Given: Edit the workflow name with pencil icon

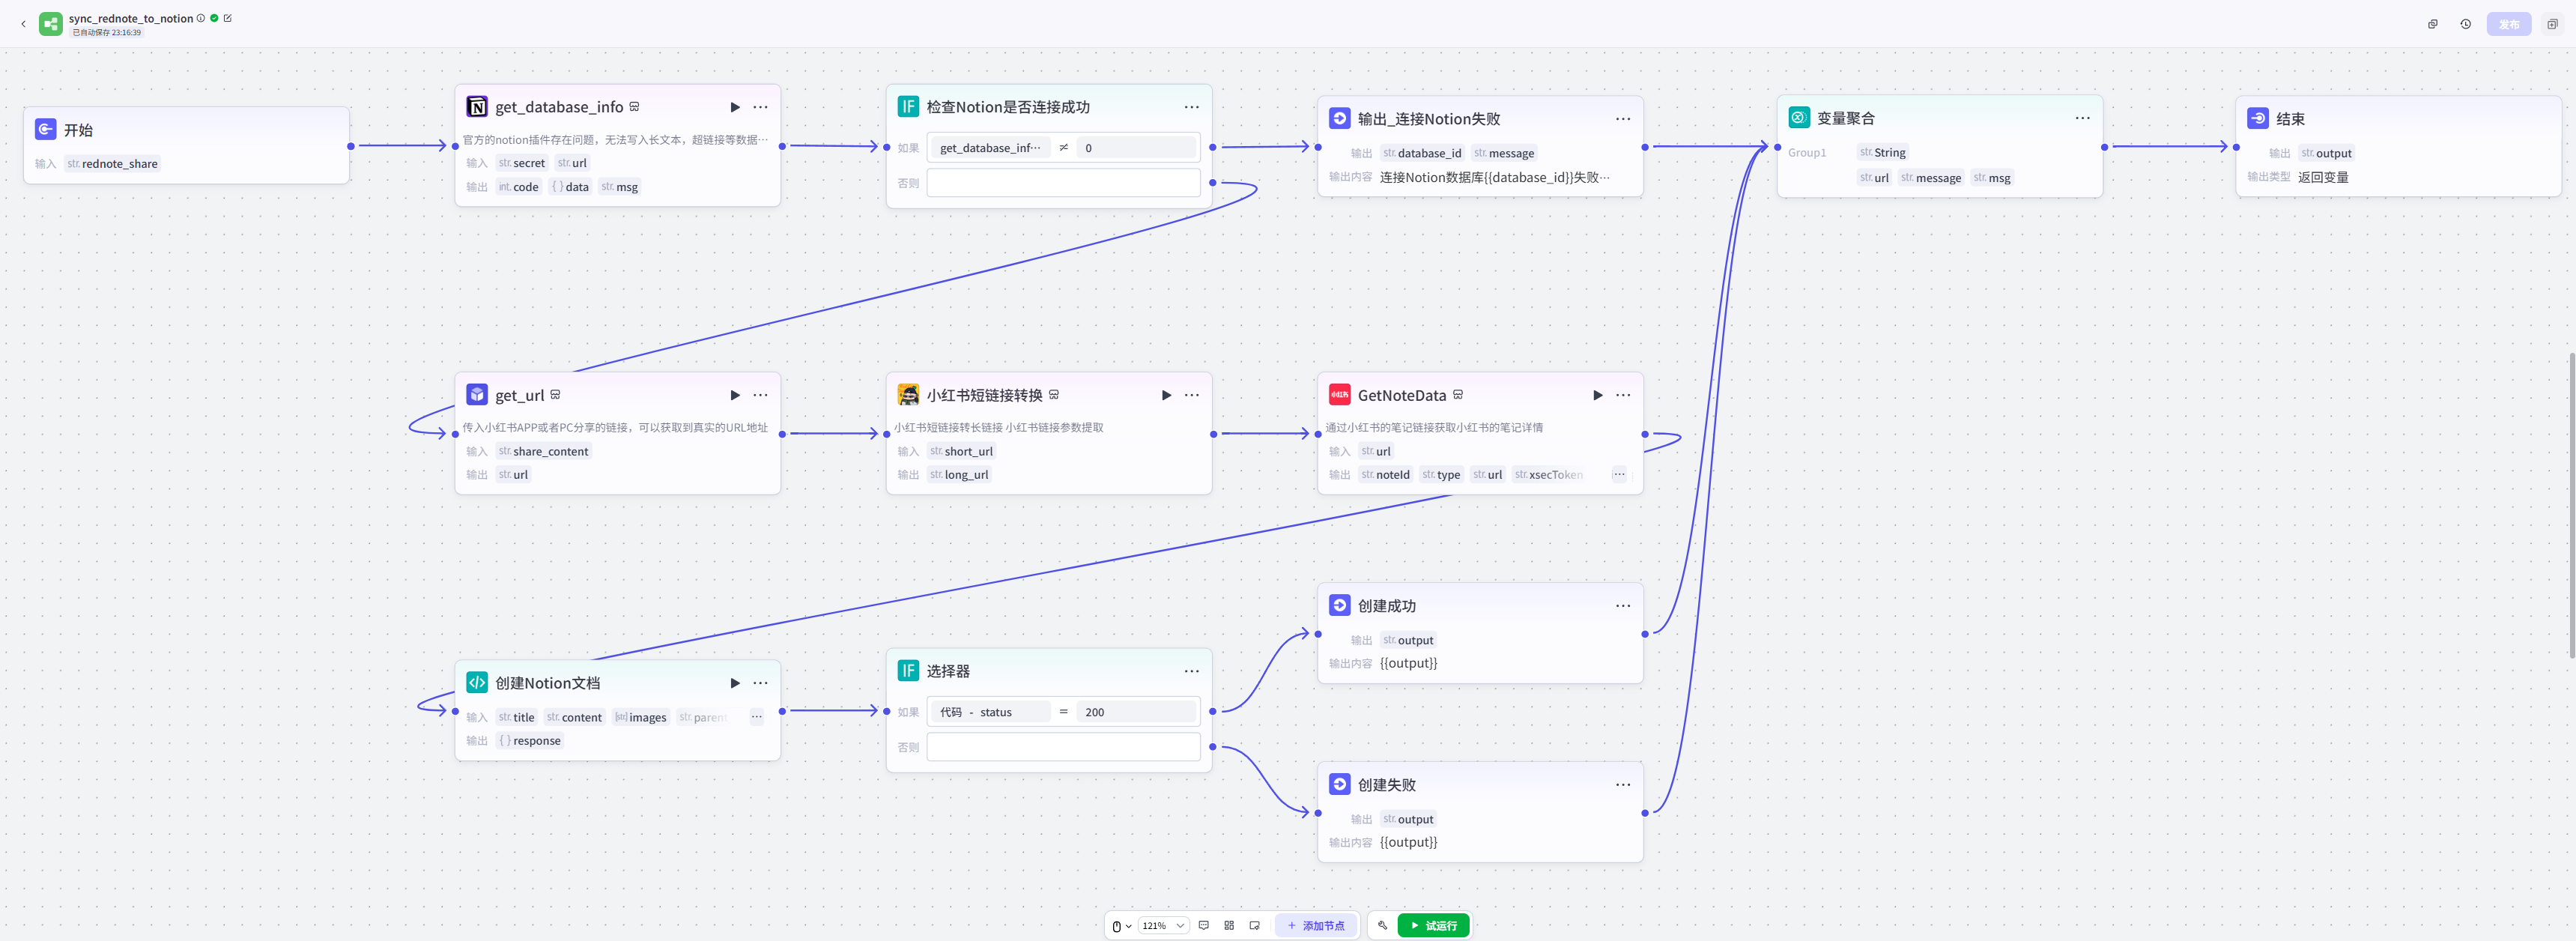Looking at the screenshot, I should click(228, 18).
